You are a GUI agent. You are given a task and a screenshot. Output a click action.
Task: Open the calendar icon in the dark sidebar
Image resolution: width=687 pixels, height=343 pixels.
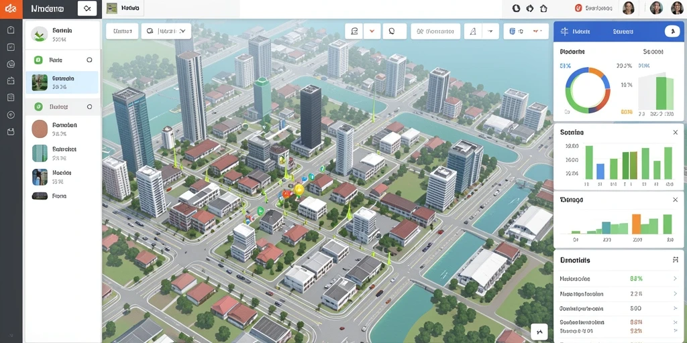point(11,80)
